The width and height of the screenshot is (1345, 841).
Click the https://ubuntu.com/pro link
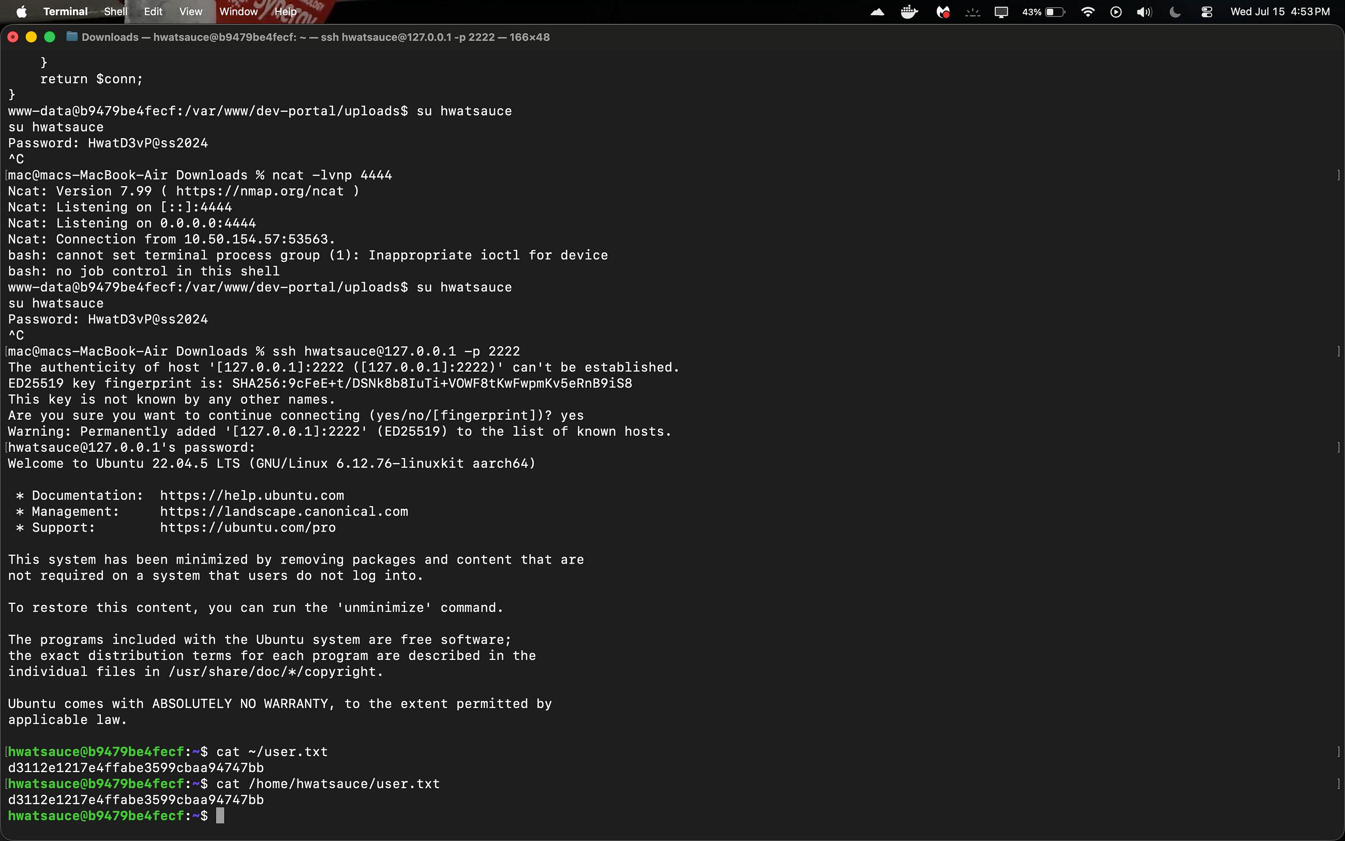coord(248,528)
